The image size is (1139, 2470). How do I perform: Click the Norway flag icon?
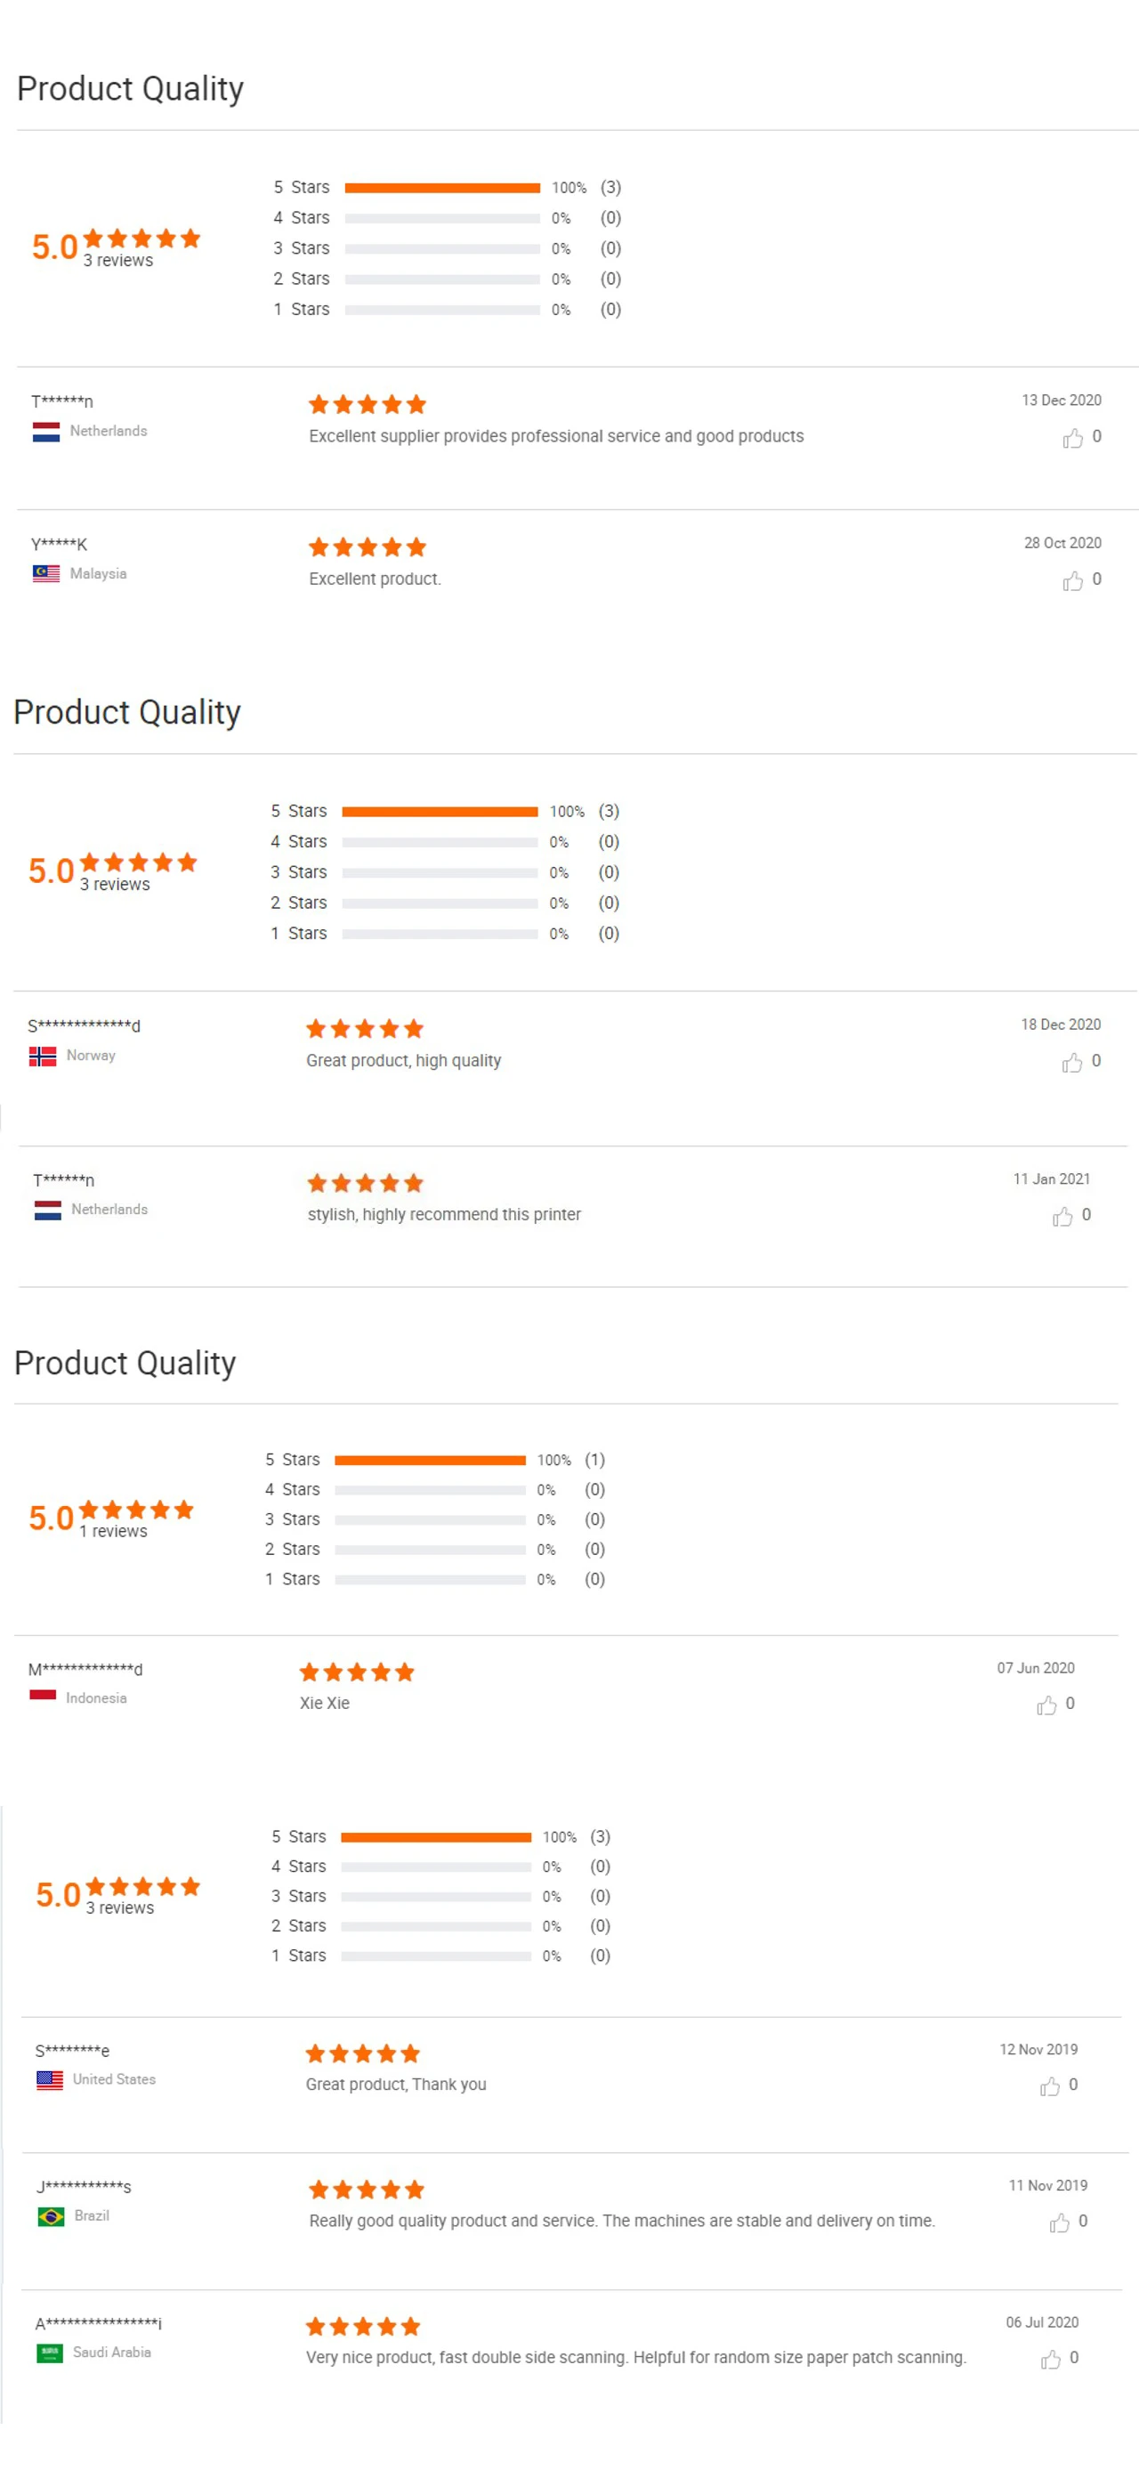[42, 1055]
